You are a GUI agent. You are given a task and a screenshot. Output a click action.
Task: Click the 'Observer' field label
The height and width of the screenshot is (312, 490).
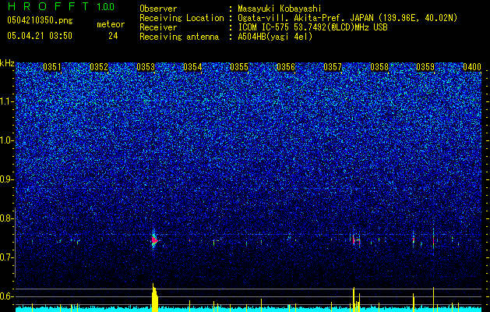(158, 9)
